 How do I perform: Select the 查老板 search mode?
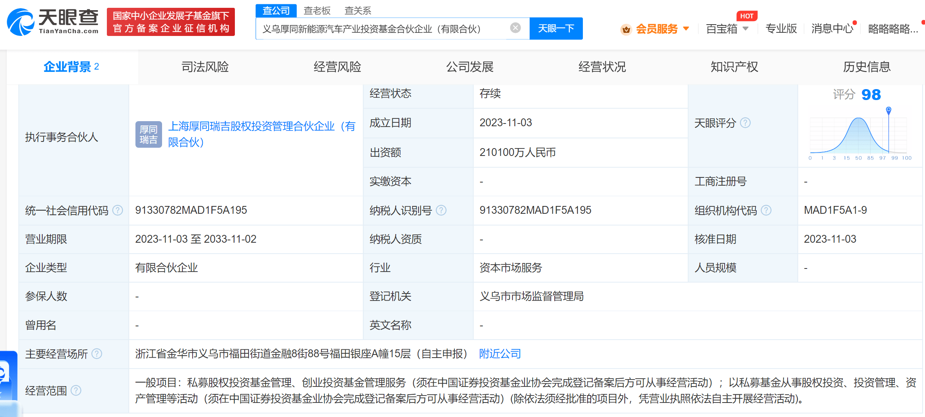tap(317, 11)
